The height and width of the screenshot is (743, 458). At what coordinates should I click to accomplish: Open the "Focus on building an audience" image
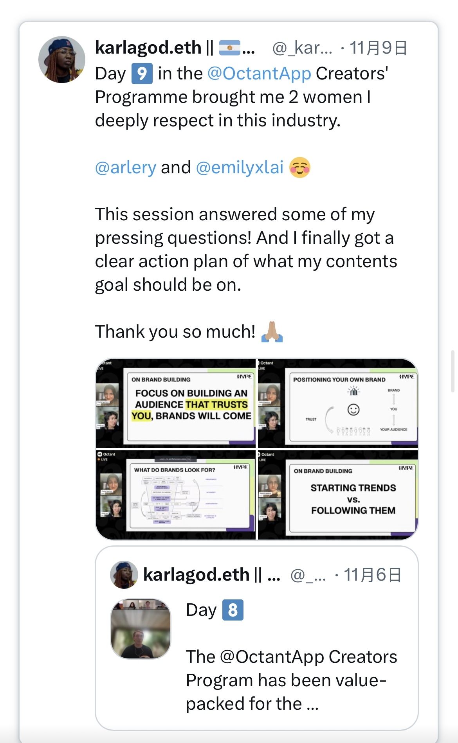point(176,403)
